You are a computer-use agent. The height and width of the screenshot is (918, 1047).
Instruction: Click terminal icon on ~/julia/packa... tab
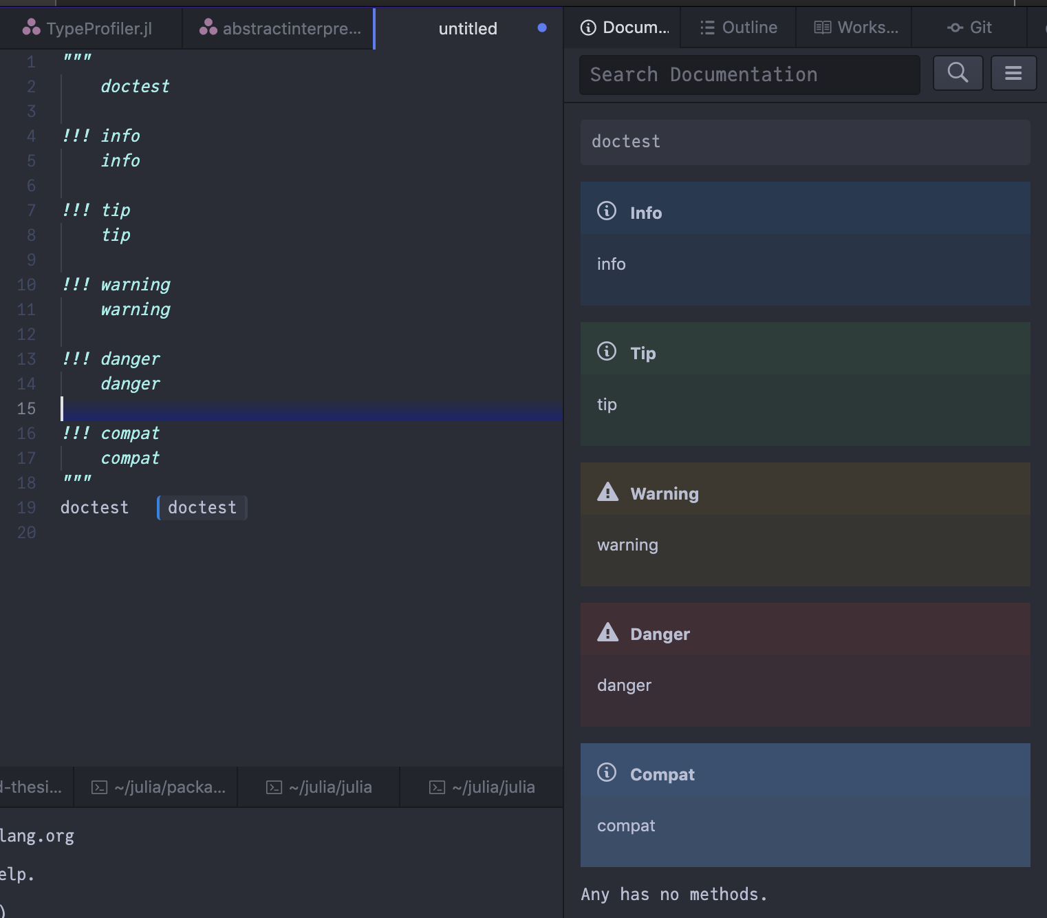(x=100, y=787)
